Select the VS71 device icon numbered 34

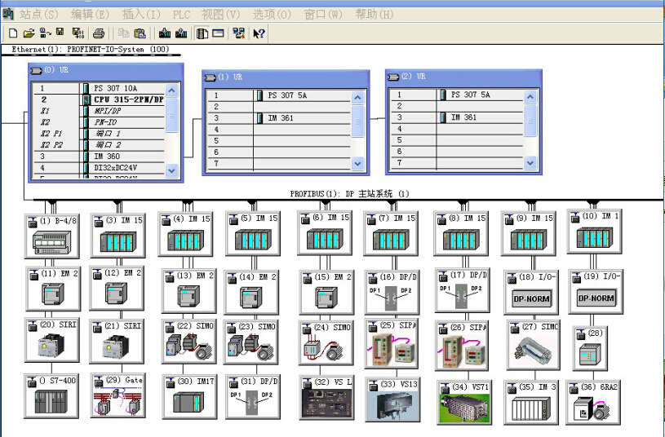tap(464, 407)
